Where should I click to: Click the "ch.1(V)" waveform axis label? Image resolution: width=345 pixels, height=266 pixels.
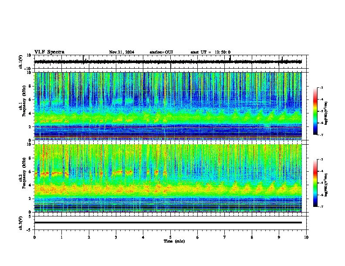[x=21, y=62]
